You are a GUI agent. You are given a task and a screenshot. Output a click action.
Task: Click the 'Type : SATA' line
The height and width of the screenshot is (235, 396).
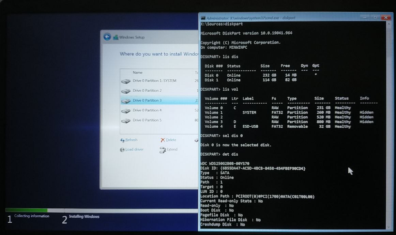click(215, 173)
